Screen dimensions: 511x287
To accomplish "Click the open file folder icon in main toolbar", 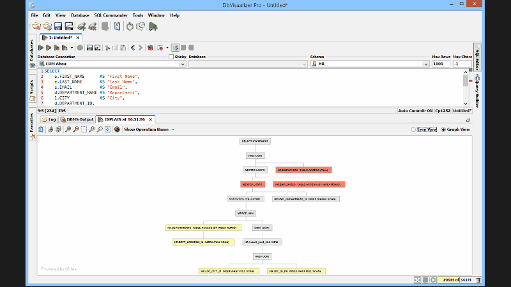I will click(36, 26).
